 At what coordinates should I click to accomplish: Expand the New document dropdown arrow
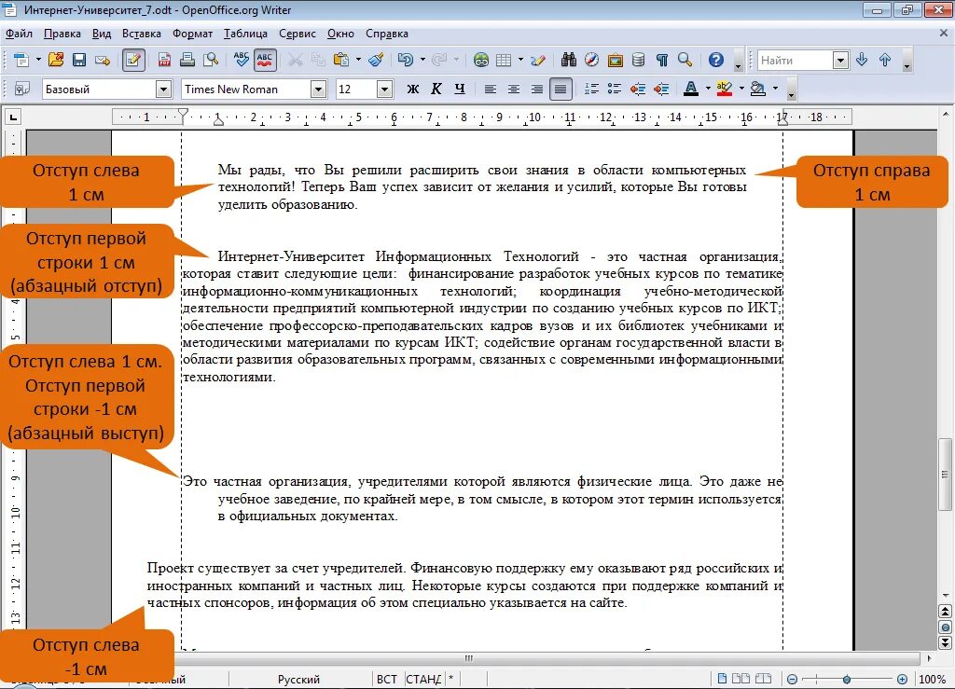(37, 60)
